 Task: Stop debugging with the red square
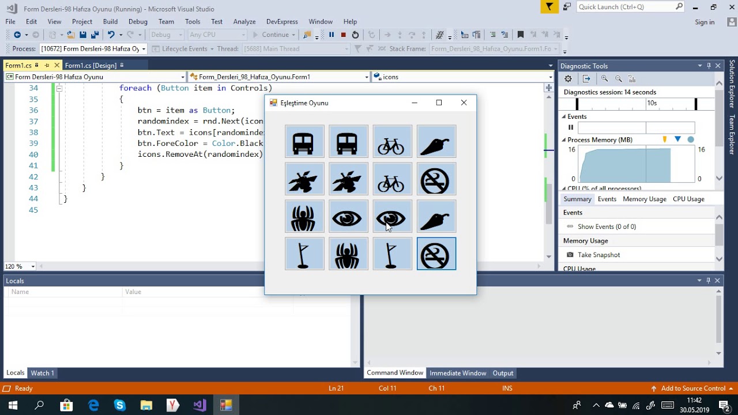(343, 35)
